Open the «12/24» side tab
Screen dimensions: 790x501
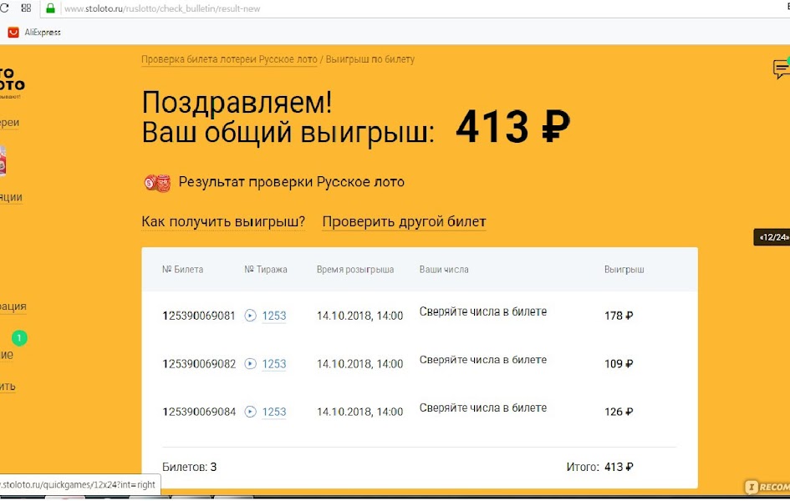pos(772,237)
